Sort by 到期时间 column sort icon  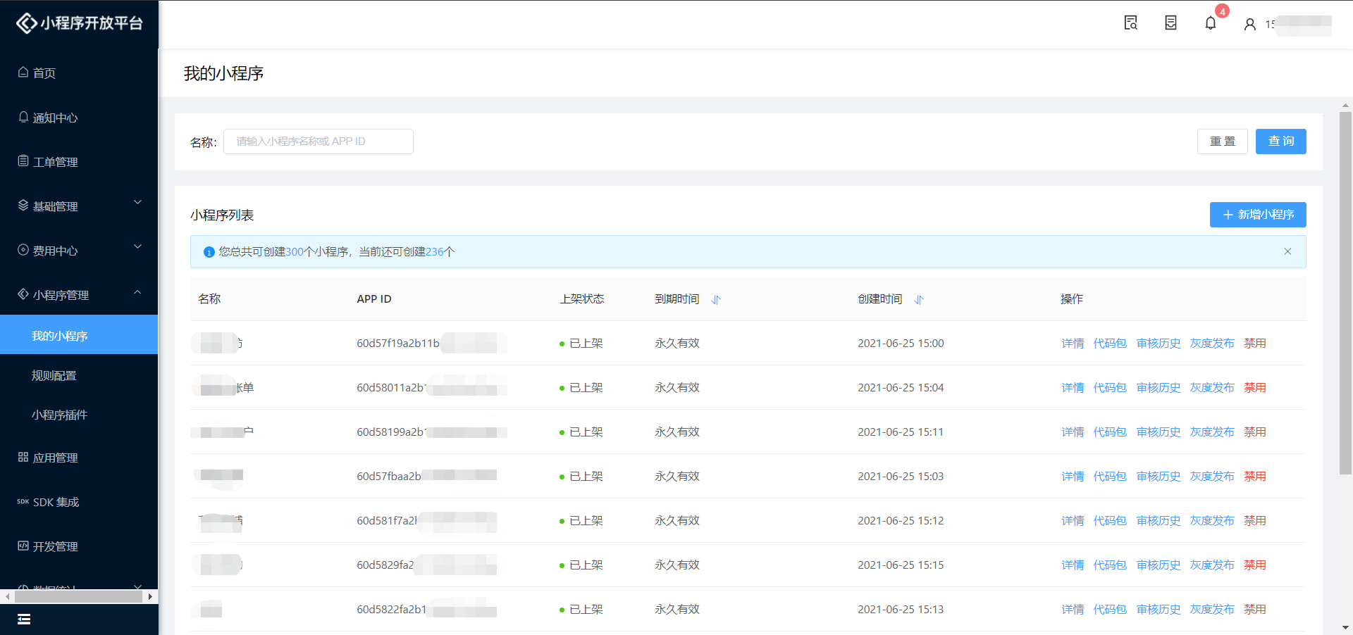click(x=716, y=300)
